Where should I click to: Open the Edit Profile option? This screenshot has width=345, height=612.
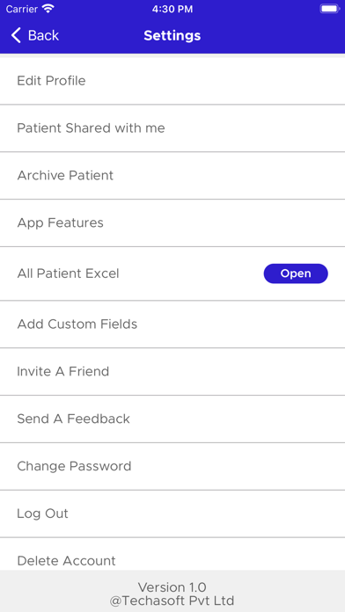(x=172, y=81)
